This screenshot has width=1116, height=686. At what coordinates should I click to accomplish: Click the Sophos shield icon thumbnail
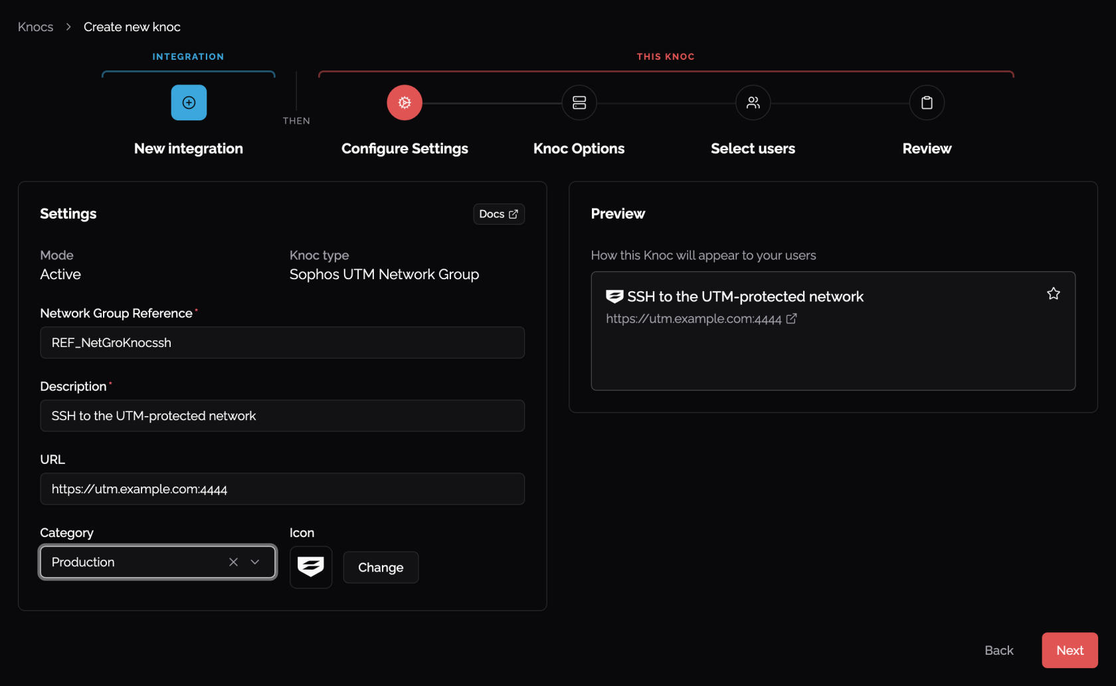click(311, 567)
